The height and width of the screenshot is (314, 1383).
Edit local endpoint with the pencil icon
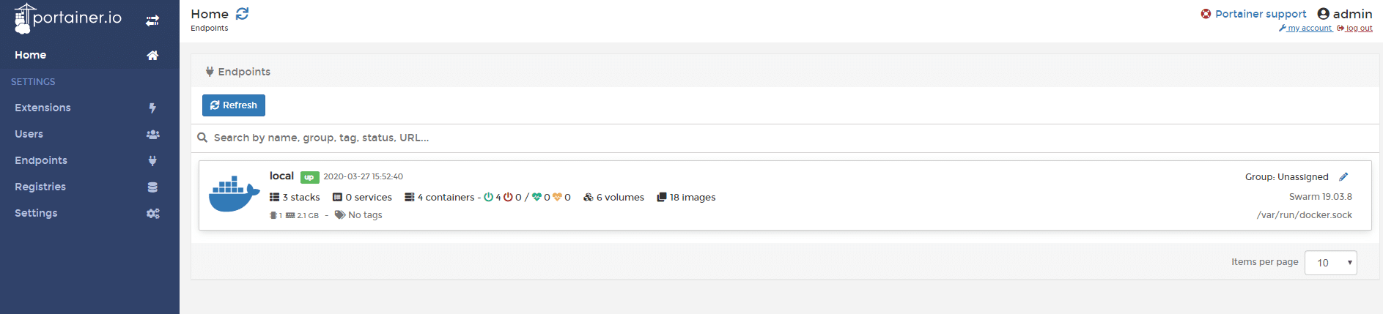[x=1343, y=176]
